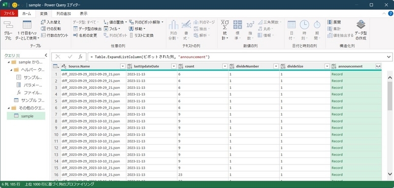Click Aggregate (集計) in structured column group
Screen dimensions: 394x188
pos(334,29)
